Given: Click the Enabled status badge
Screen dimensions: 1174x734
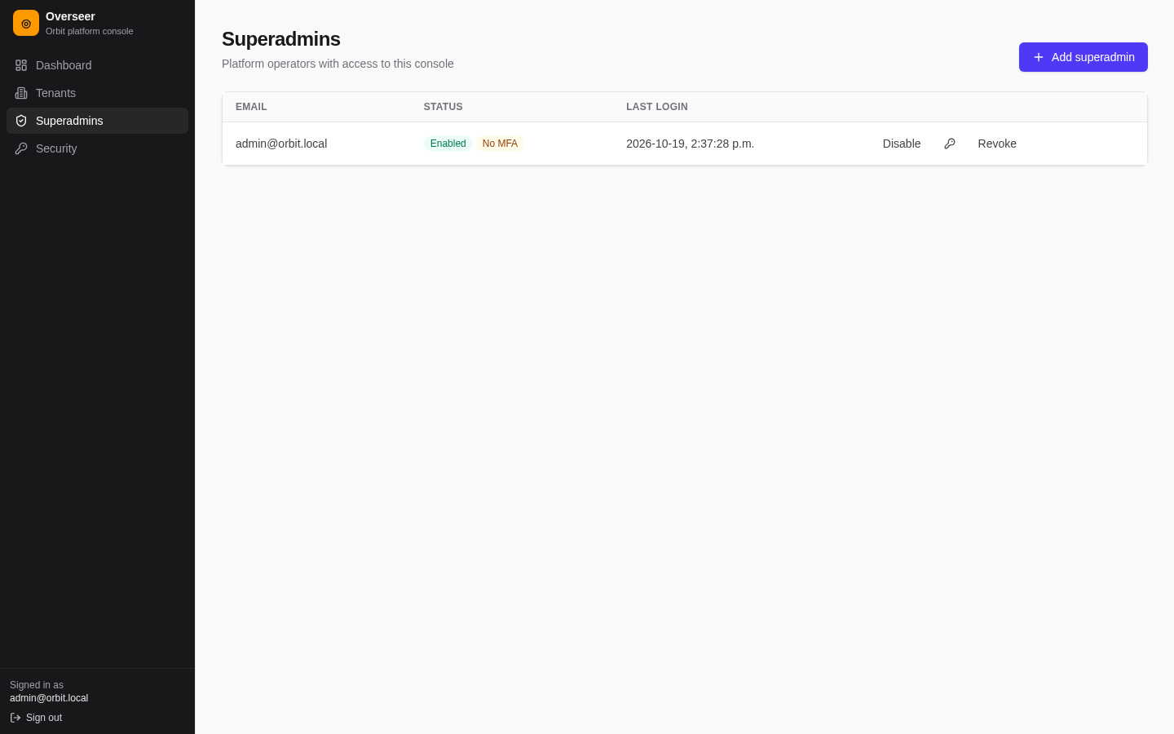Looking at the screenshot, I should click(448, 144).
